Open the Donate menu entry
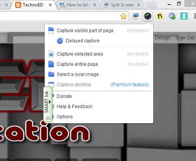 tap(64, 96)
